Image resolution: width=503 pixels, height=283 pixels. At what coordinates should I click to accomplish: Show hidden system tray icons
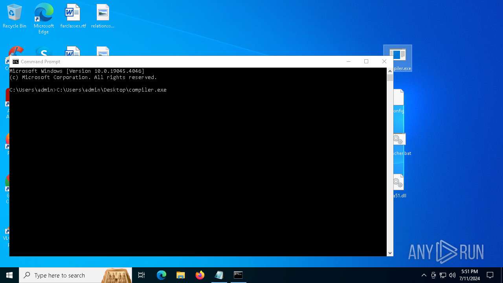(424, 275)
